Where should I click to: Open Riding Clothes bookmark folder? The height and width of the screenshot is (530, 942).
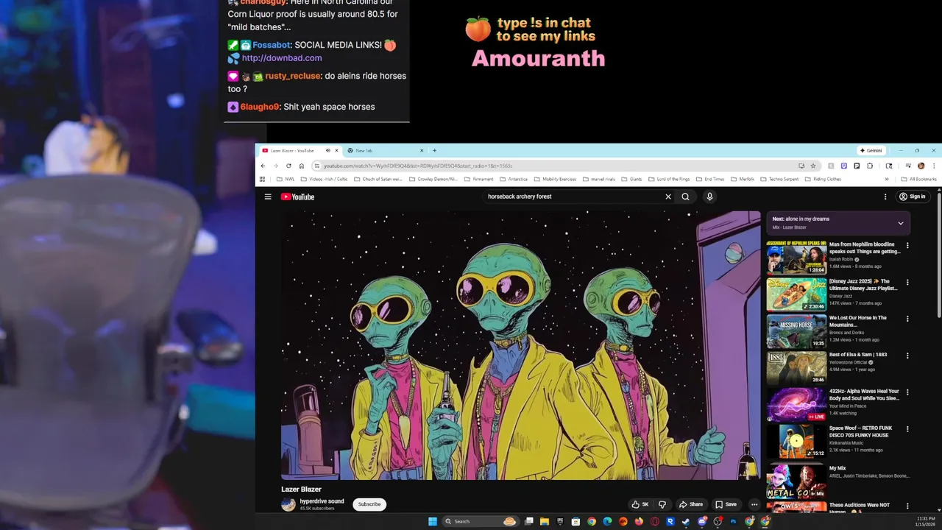click(x=823, y=179)
